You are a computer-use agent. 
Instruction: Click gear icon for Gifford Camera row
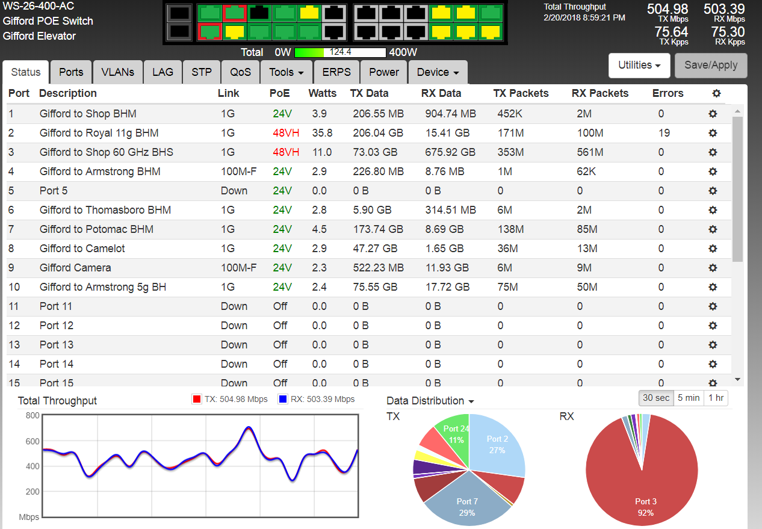tap(713, 268)
